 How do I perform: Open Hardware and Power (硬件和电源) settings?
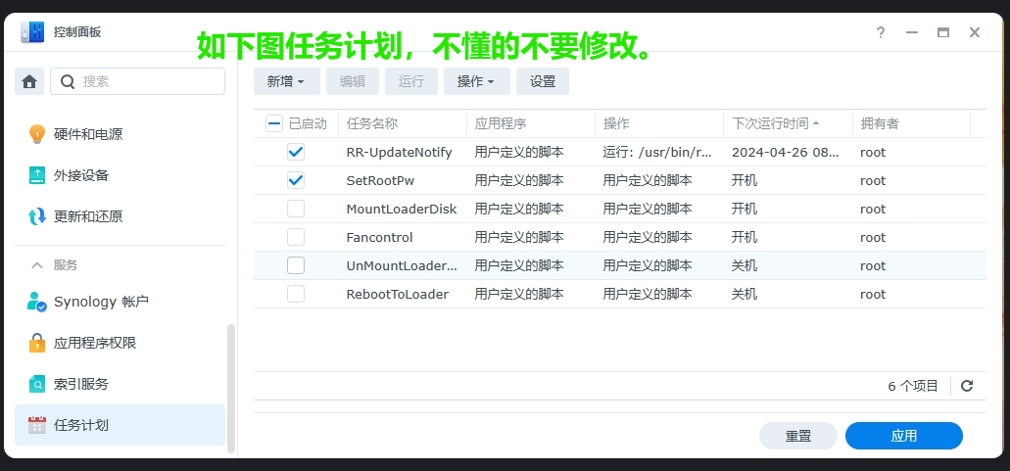[x=88, y=134]
